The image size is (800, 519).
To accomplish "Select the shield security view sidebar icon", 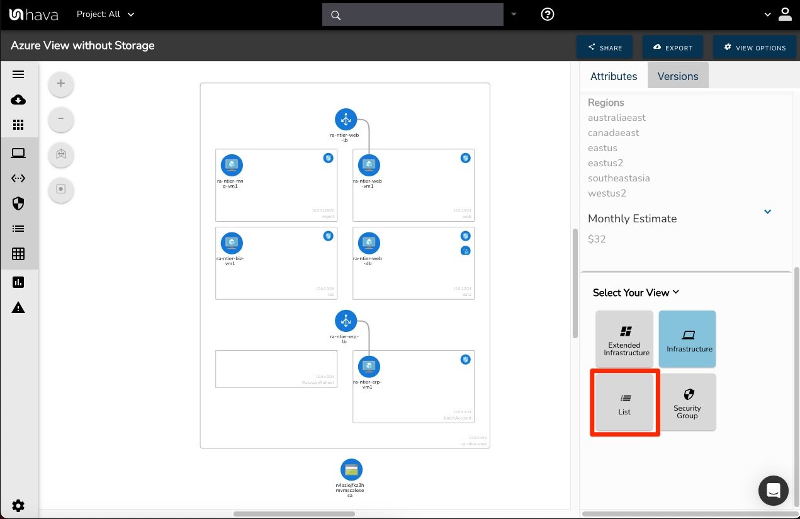I will click(18, 203).
